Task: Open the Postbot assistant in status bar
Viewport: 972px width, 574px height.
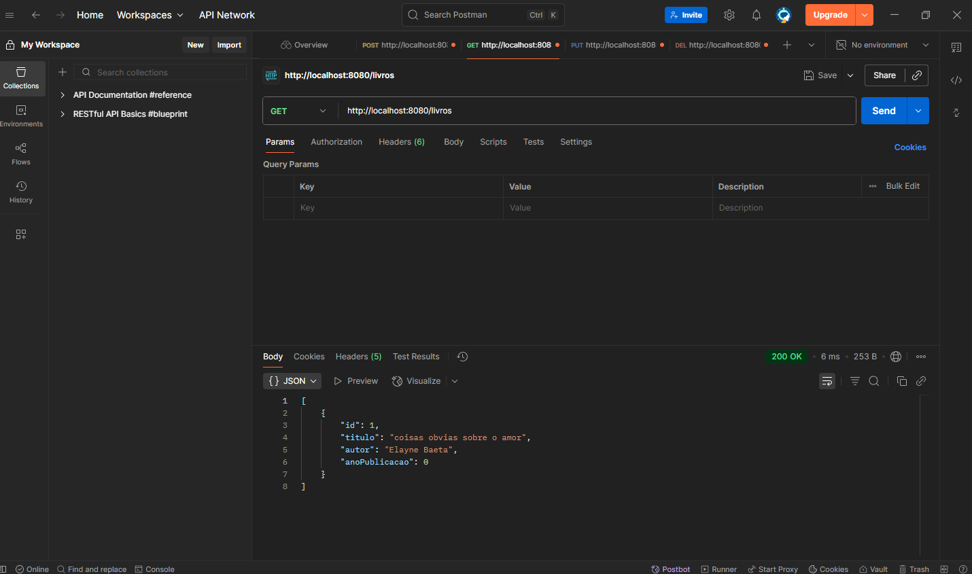Action: (670, 569)
